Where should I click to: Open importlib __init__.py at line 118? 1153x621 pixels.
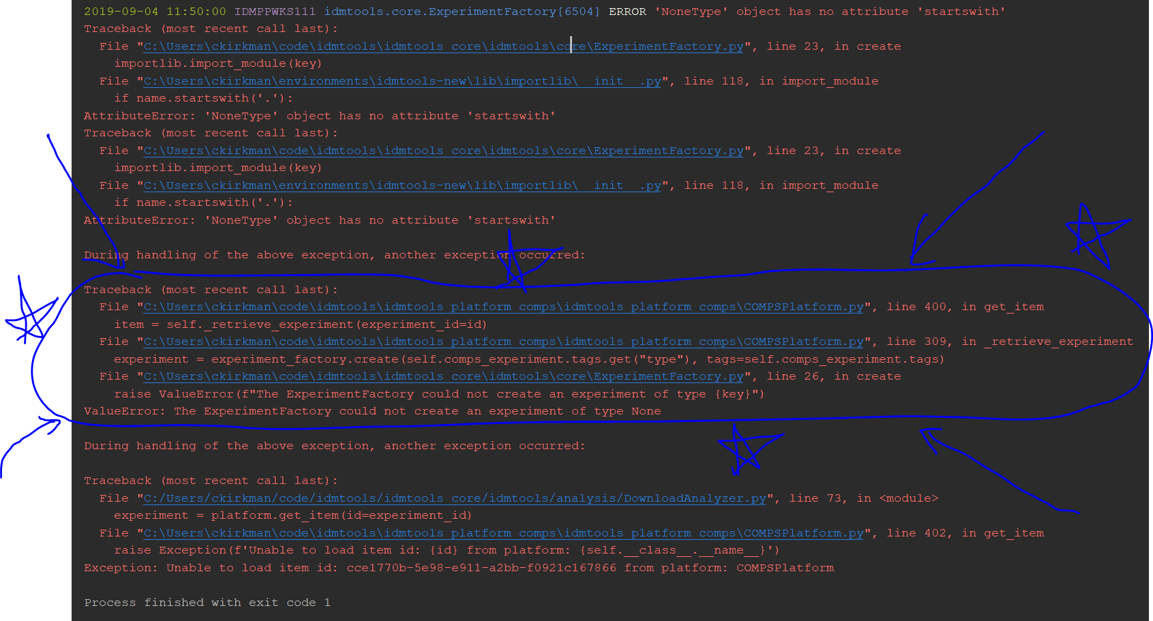(401, 80)
